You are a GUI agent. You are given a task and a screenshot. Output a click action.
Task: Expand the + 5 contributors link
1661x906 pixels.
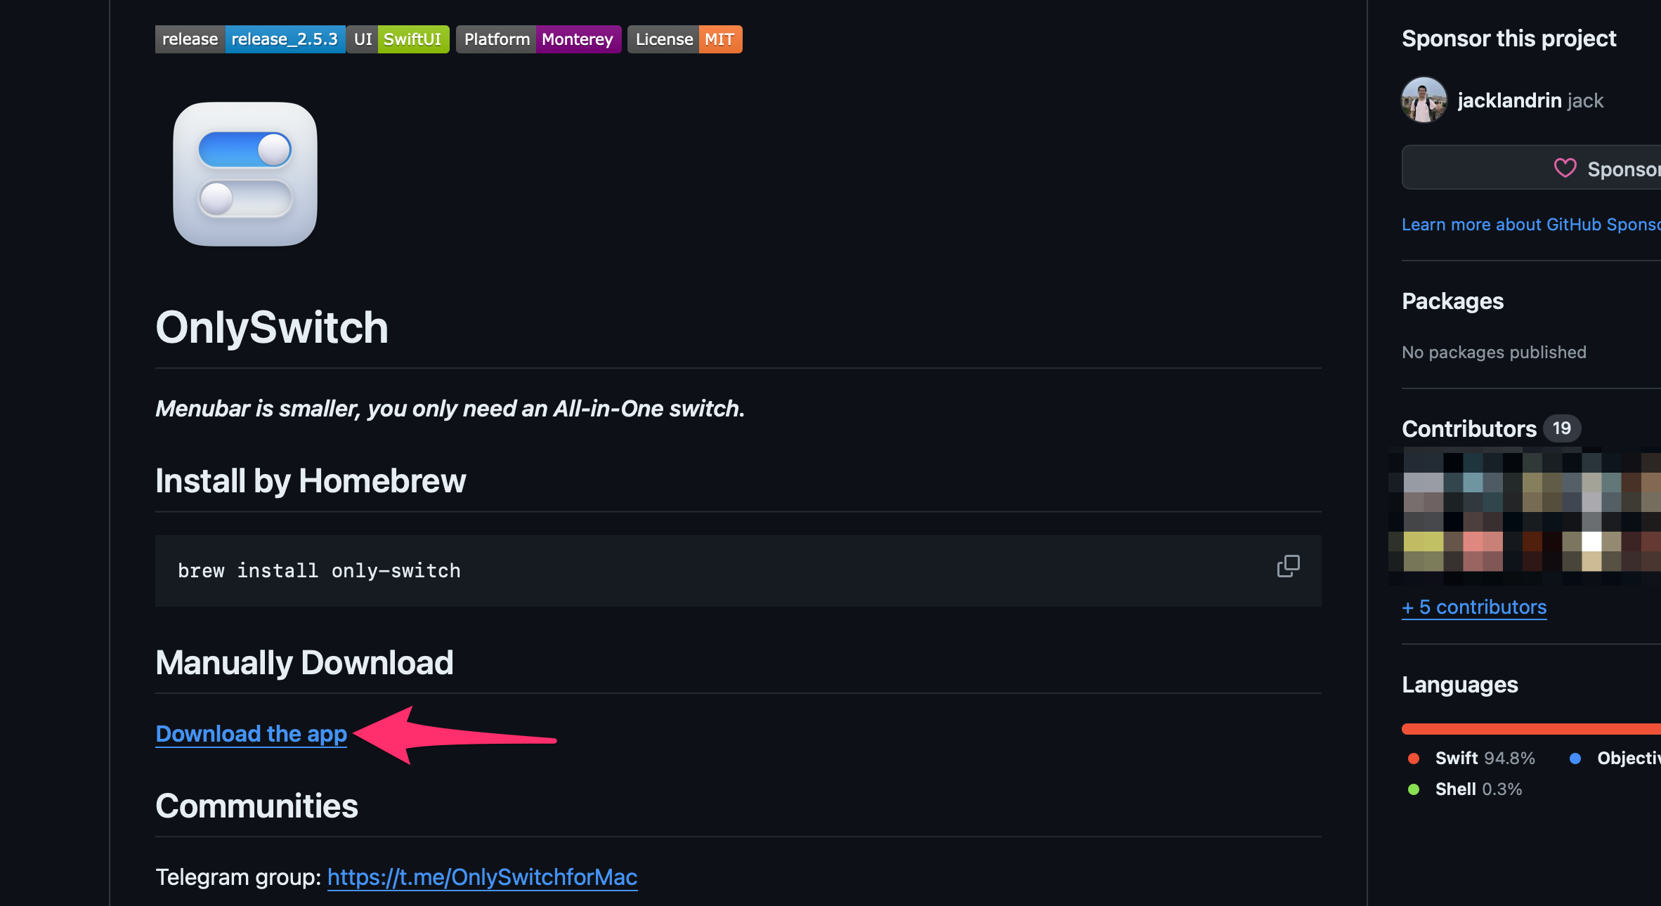[1474, 608]
